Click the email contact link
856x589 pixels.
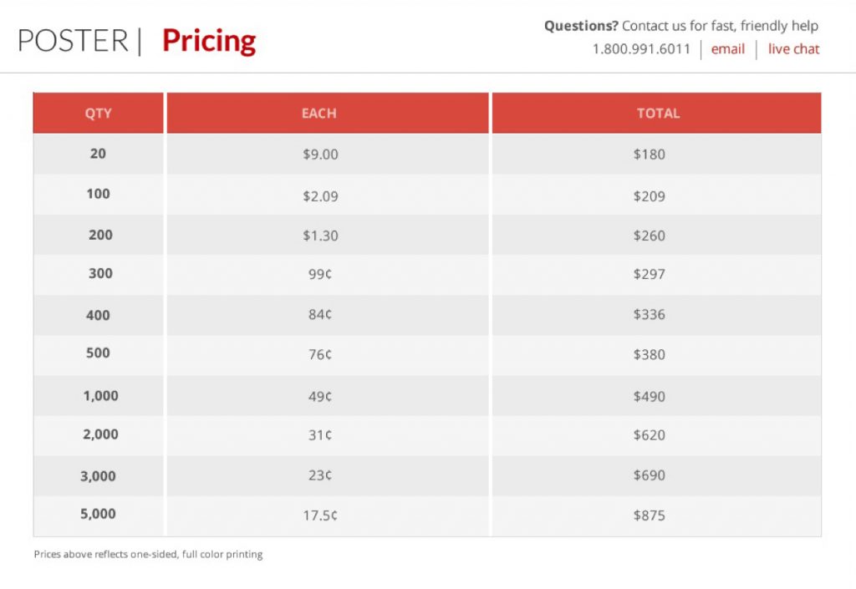(728, 49)
